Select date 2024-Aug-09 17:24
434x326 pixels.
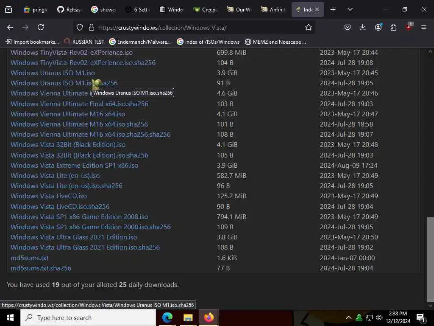point(348,166)
